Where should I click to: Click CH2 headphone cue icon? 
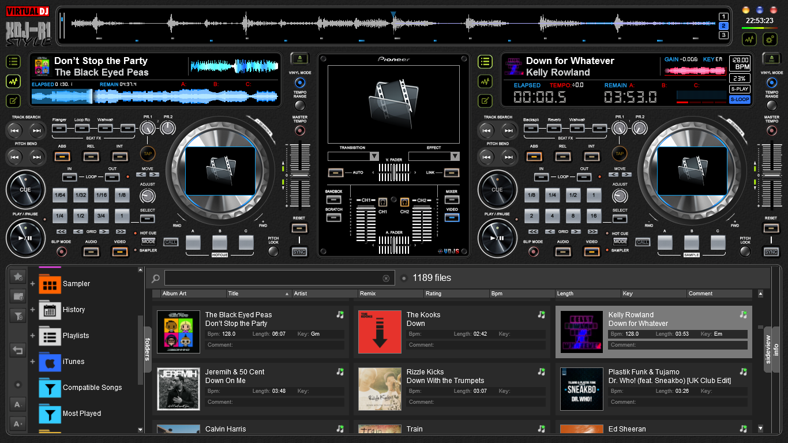click(x=404, y=202)
